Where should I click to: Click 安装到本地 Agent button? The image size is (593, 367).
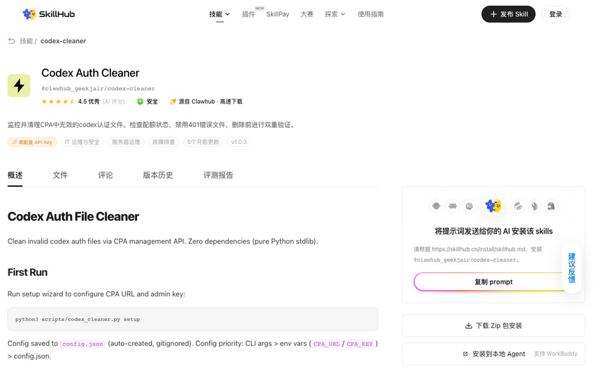coord(493,354)
